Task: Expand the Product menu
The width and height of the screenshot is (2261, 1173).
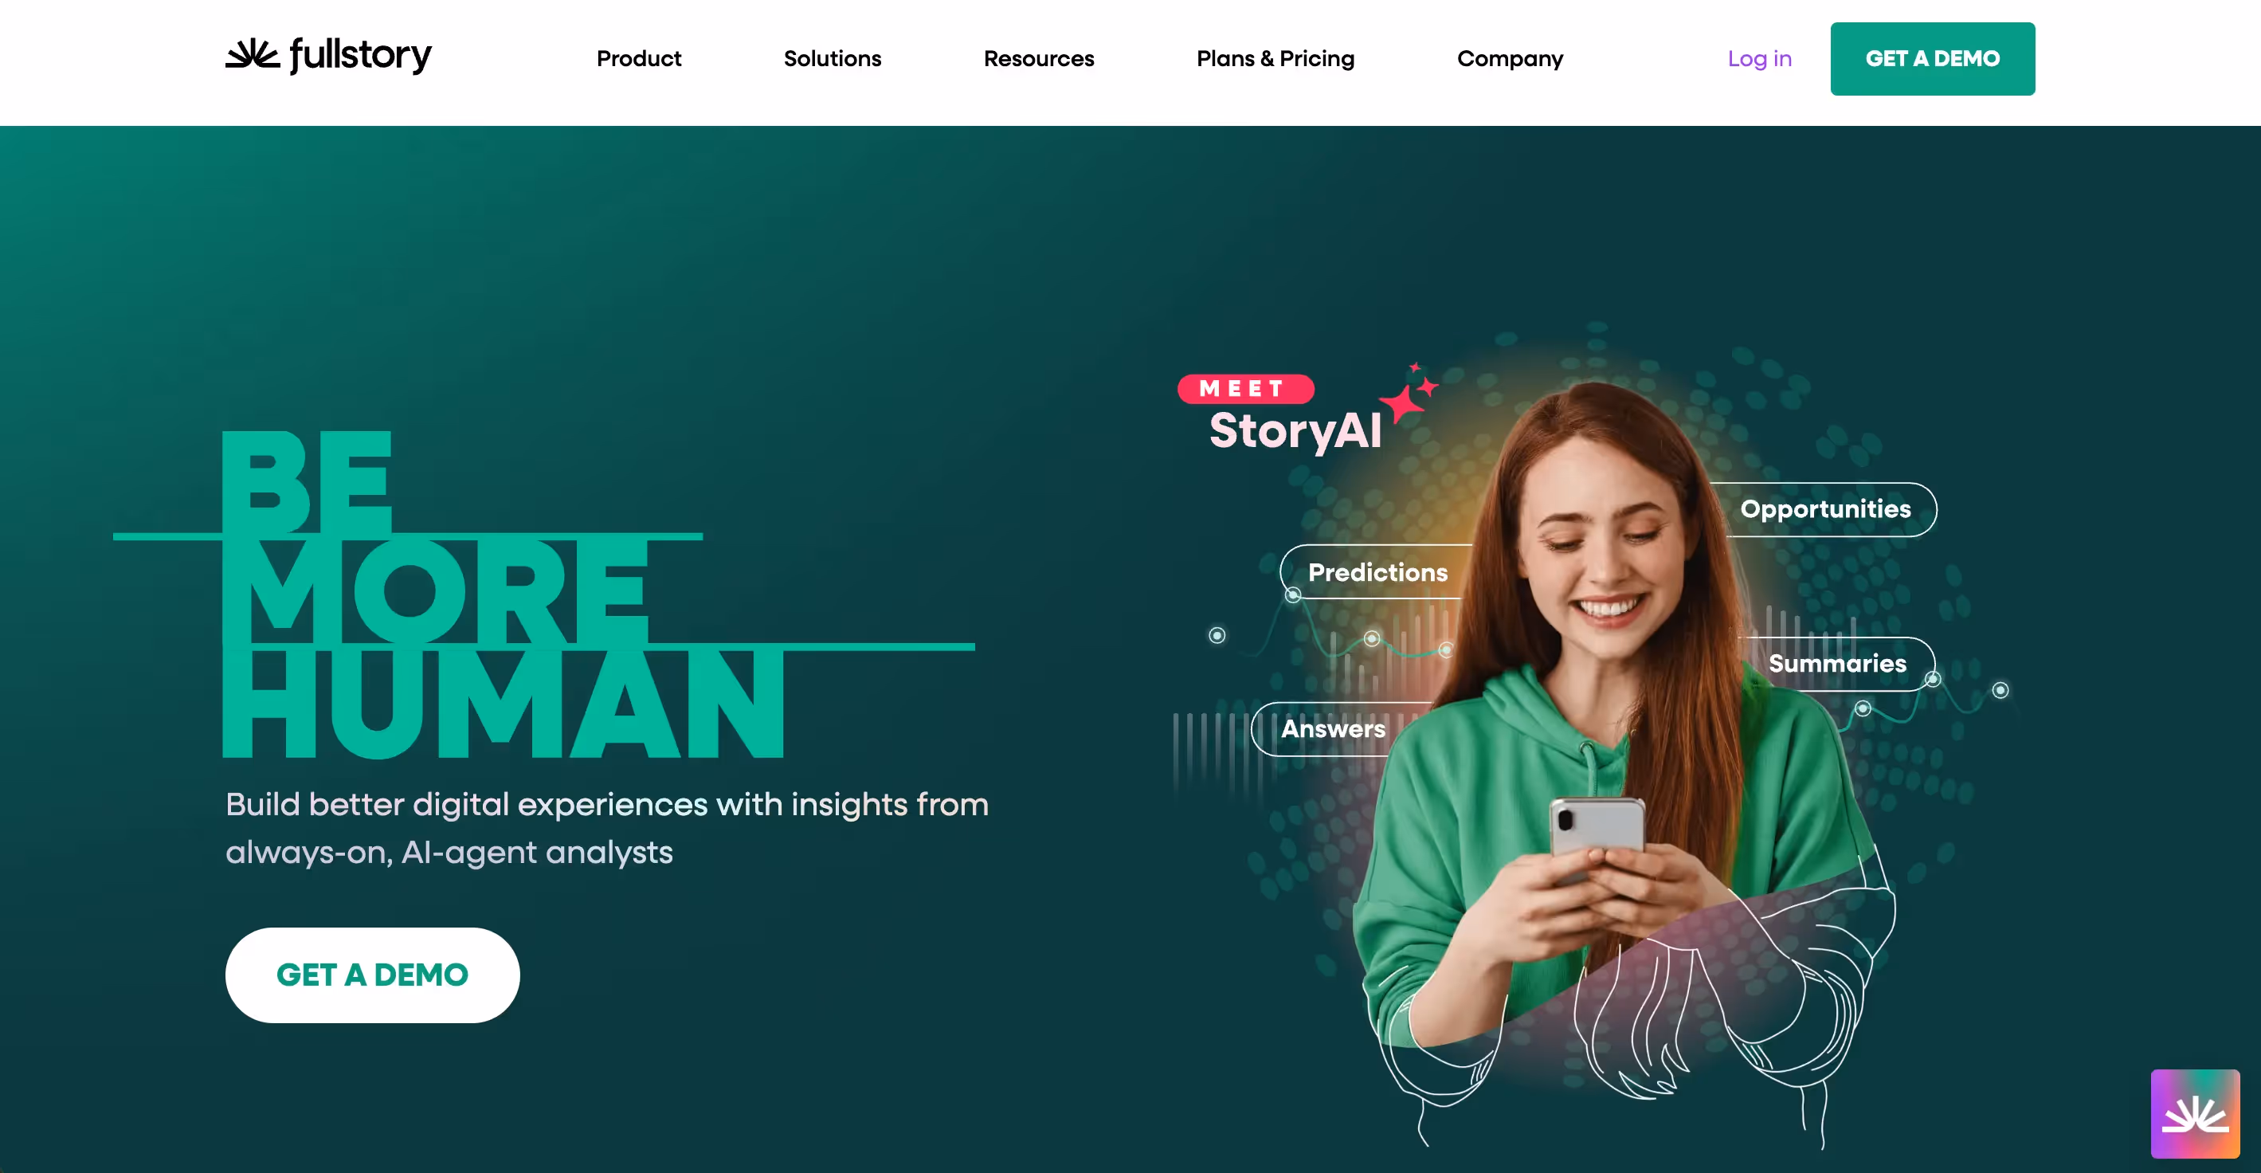Action: point(638,59)
